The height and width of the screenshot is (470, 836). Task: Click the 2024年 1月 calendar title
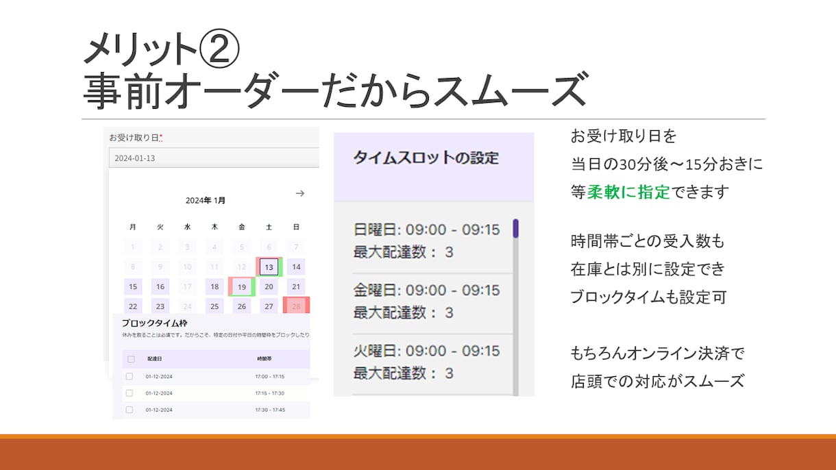click(x=206, y=201)
